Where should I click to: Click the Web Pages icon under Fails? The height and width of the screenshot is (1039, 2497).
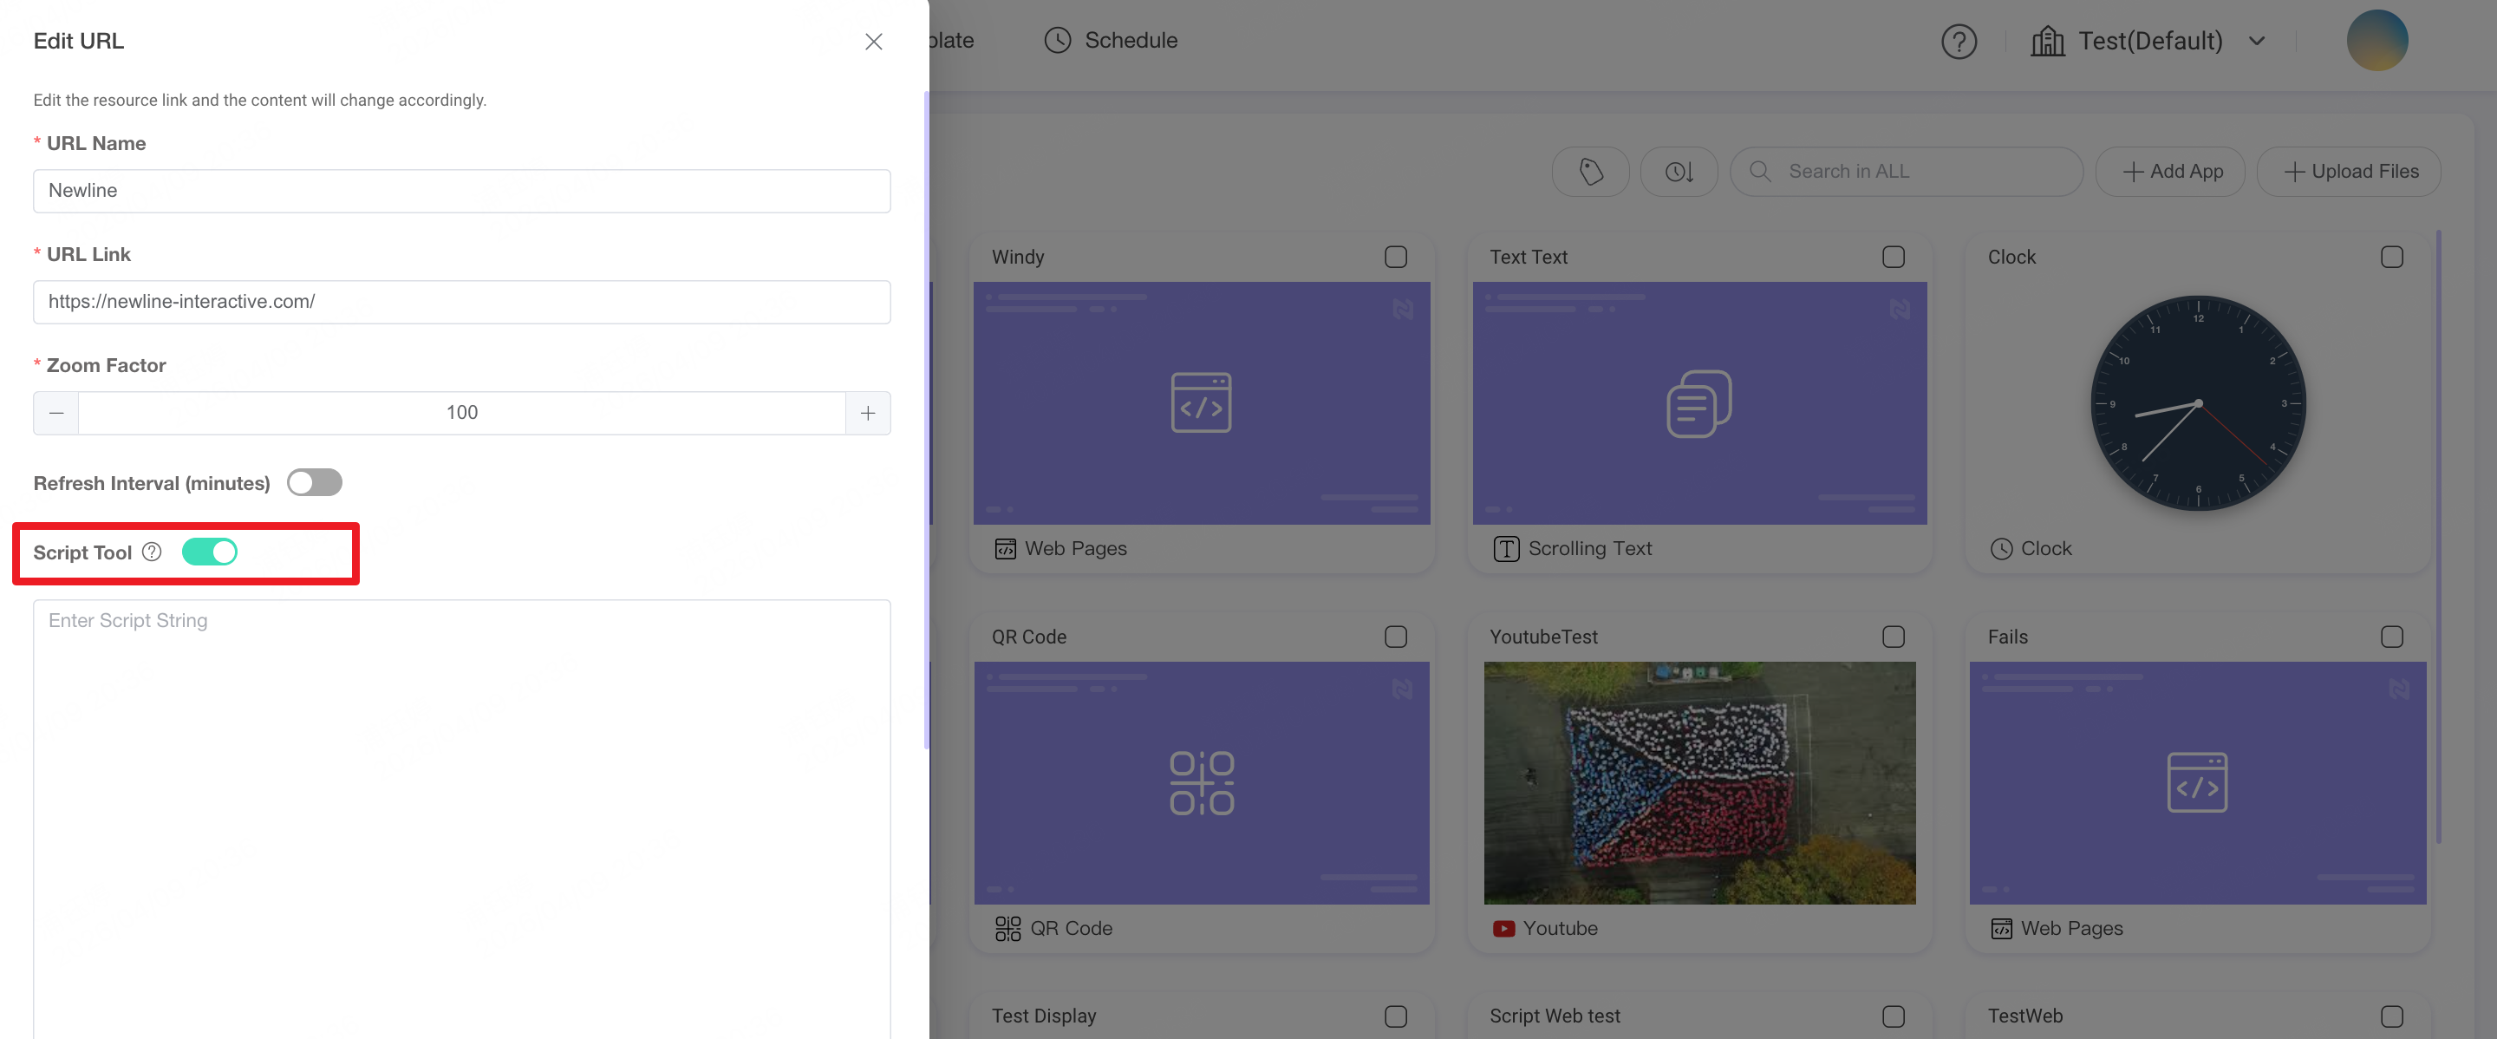tap(2001, 929)
